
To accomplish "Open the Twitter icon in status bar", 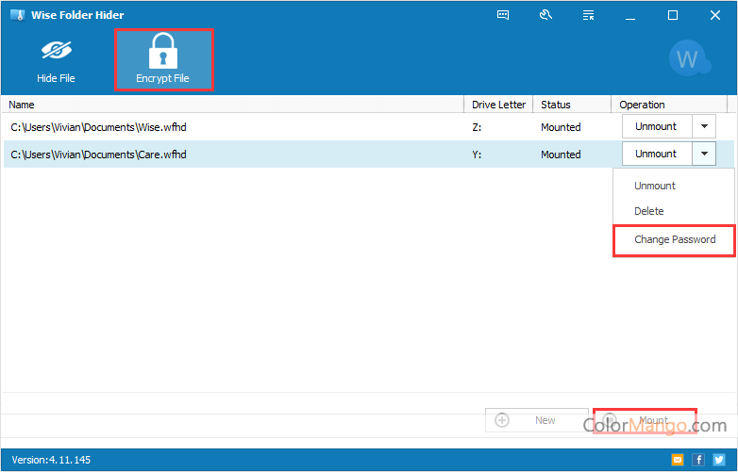I will [x=720, y=460].
